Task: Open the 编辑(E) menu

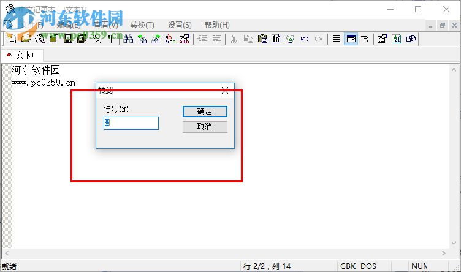Action: point(69,25)
